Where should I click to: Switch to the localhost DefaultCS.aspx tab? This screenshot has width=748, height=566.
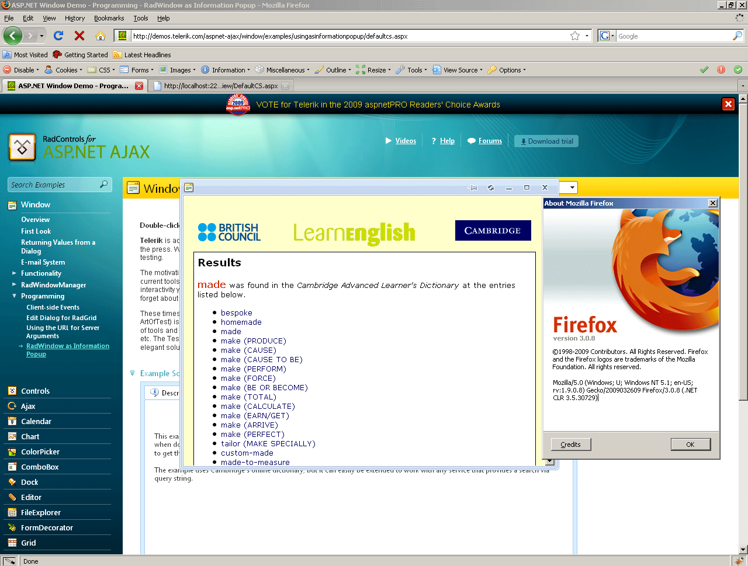click(221, 86)
